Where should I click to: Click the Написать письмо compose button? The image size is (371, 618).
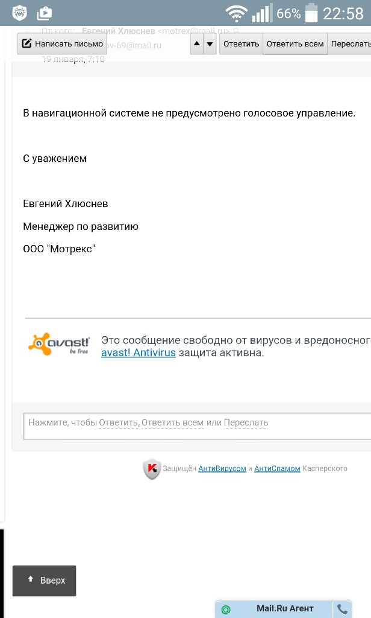(x=61, y=43)
